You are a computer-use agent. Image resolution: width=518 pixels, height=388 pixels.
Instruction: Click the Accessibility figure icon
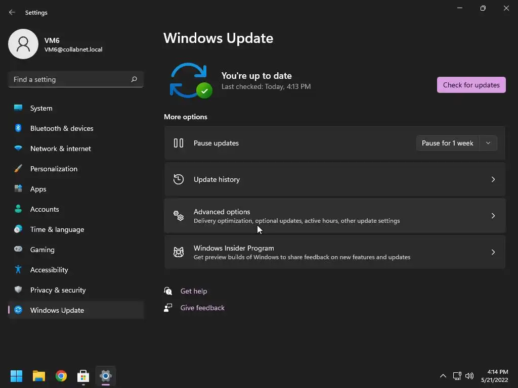coord(18,270)
